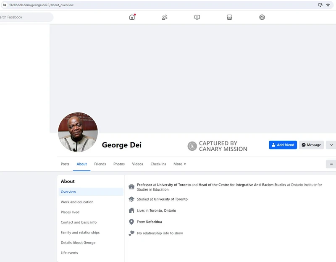The width and height of the screenshot is (336, 262).
Task: Open the Watch video icon
Action: click(x=197, y=17)
